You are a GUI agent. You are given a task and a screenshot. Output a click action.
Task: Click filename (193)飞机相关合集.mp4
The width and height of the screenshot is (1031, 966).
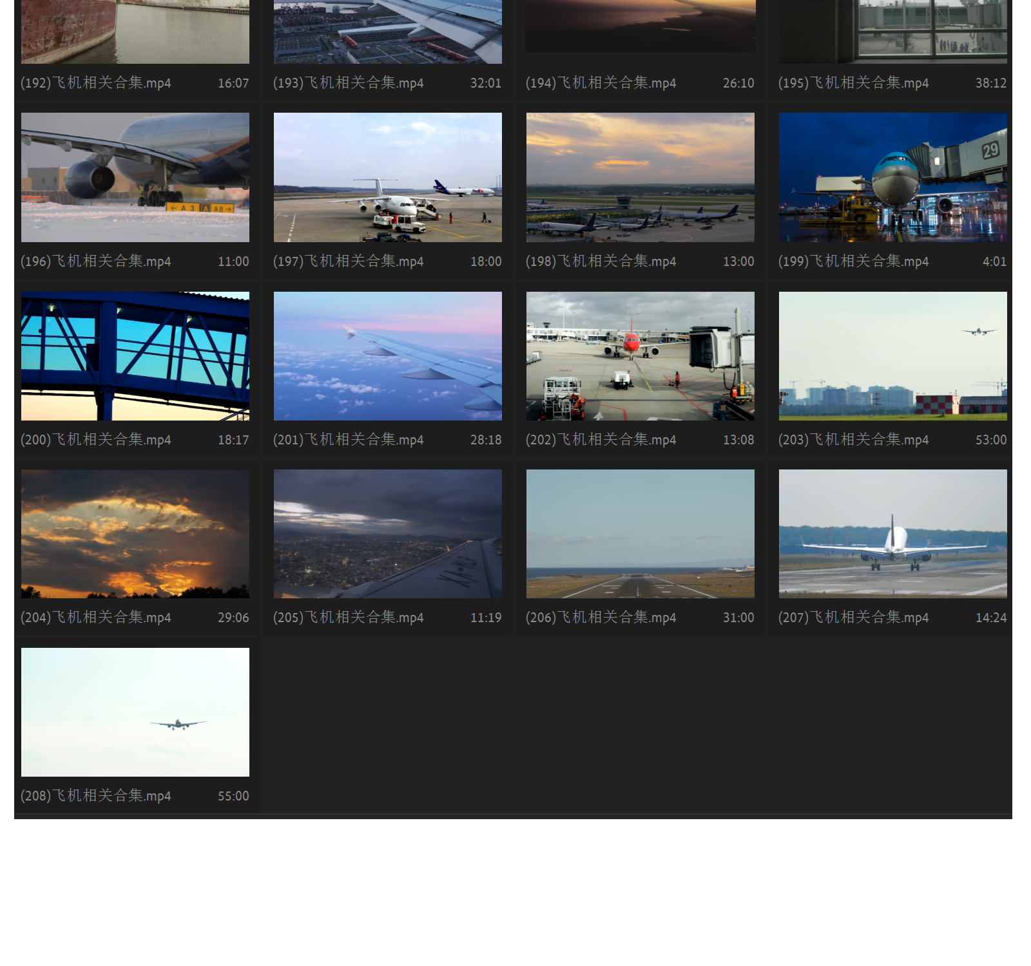point(349,83)
